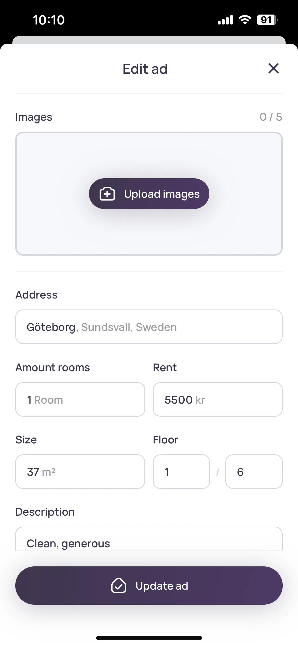Tap the 10:10 clock in status bar

(49, 20)
